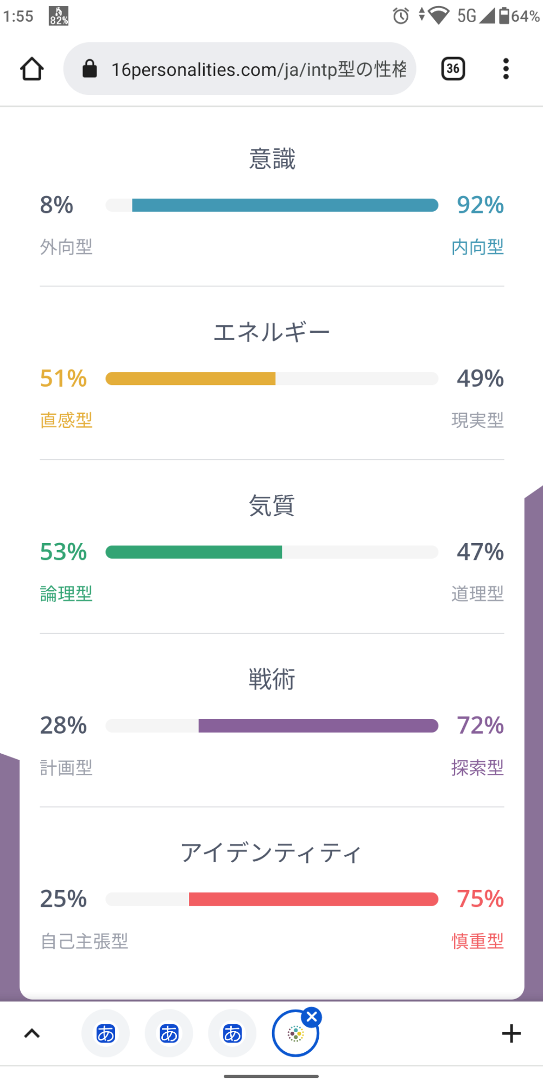This screenshot has width=543, height=1086.
Task: Tap the yellow エネルギー percentage bar
Action: pyautogui.click(x=191, y=378)
